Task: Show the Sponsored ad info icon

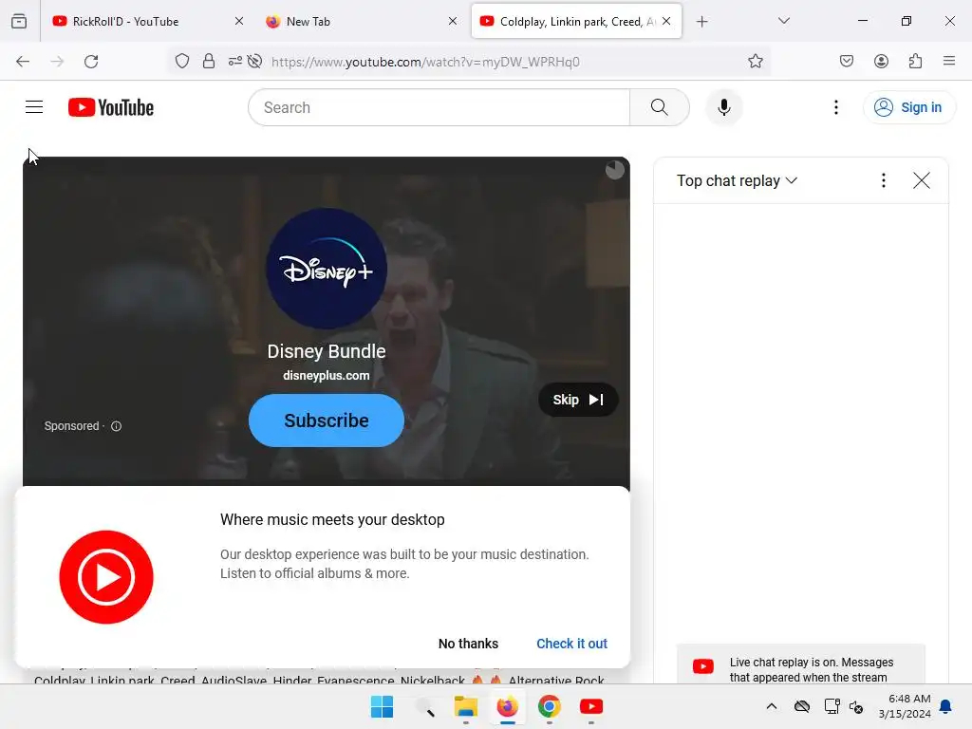Action: tap(116, 426)
